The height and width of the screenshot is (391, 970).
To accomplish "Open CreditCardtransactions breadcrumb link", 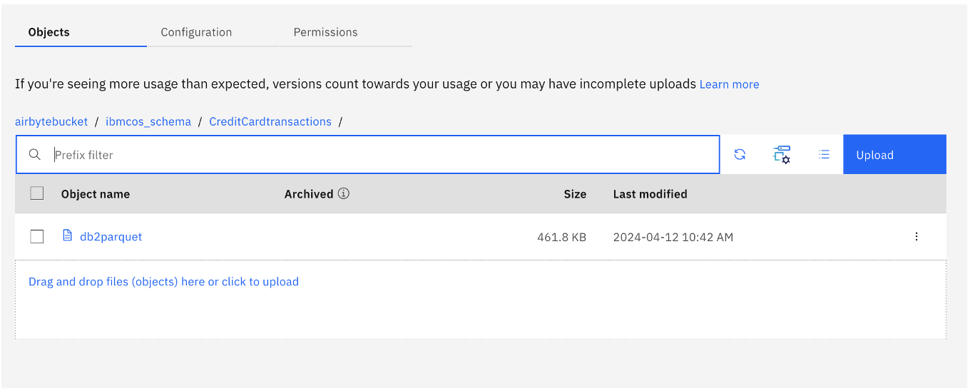I will [x=270, y=121].
